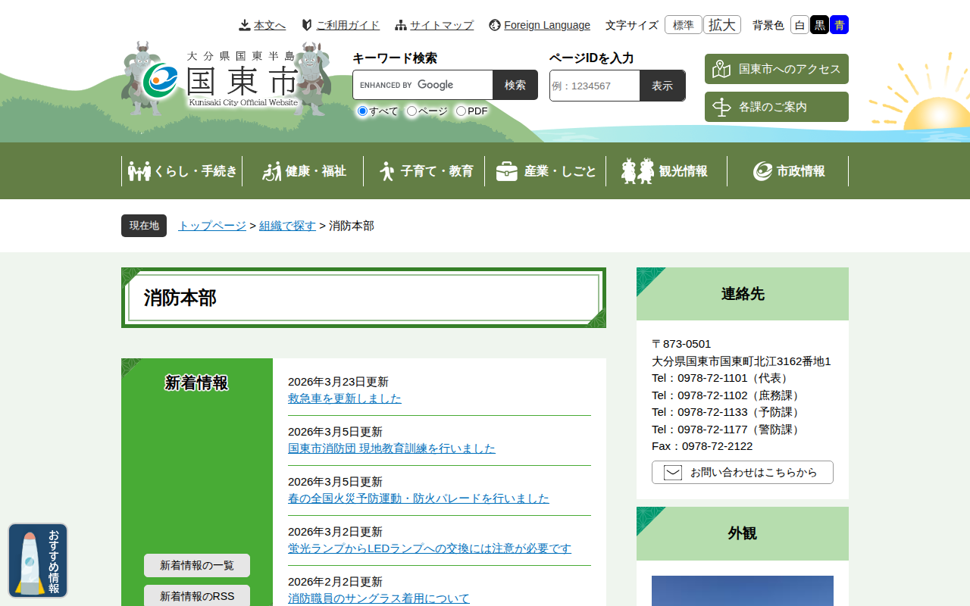Open the signpost icon 各課のご案内
This screenshot has width=970, height=606.
776,107
